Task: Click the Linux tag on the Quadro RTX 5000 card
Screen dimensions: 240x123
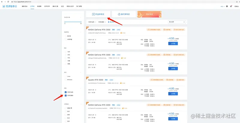Action: tap(111, 80)
